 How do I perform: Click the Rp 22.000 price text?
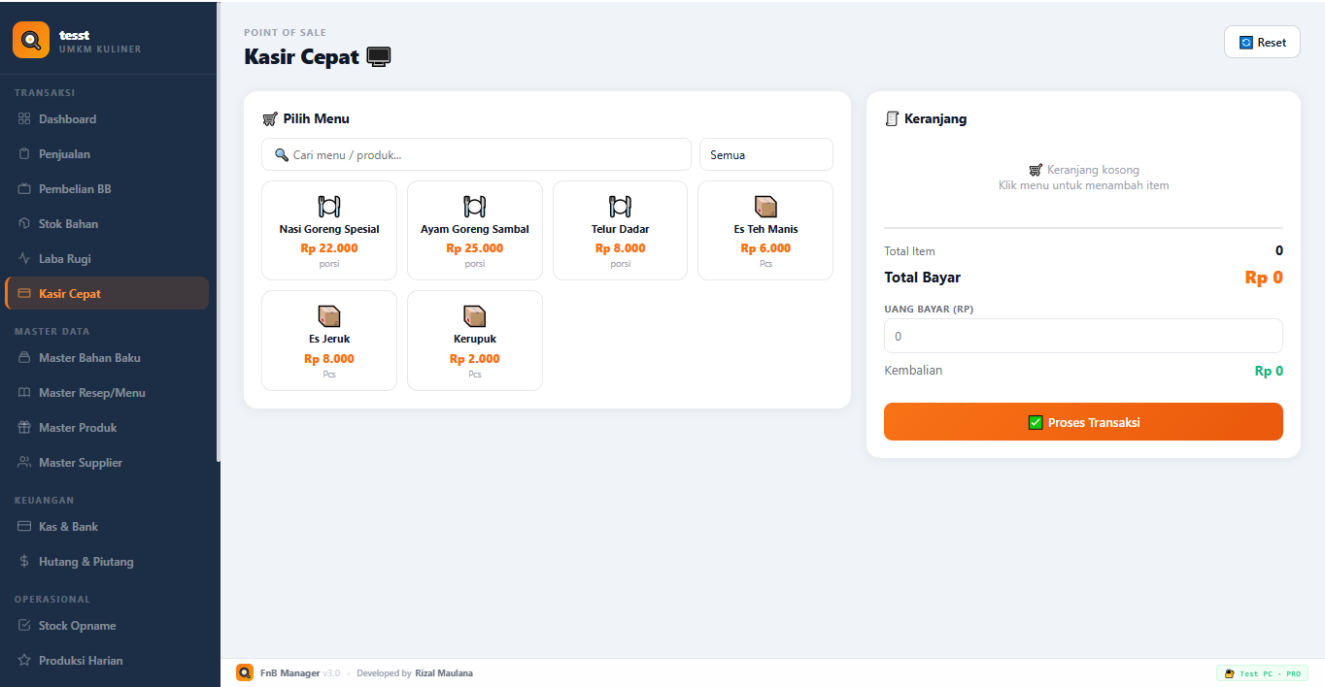(x=329, y=248)
